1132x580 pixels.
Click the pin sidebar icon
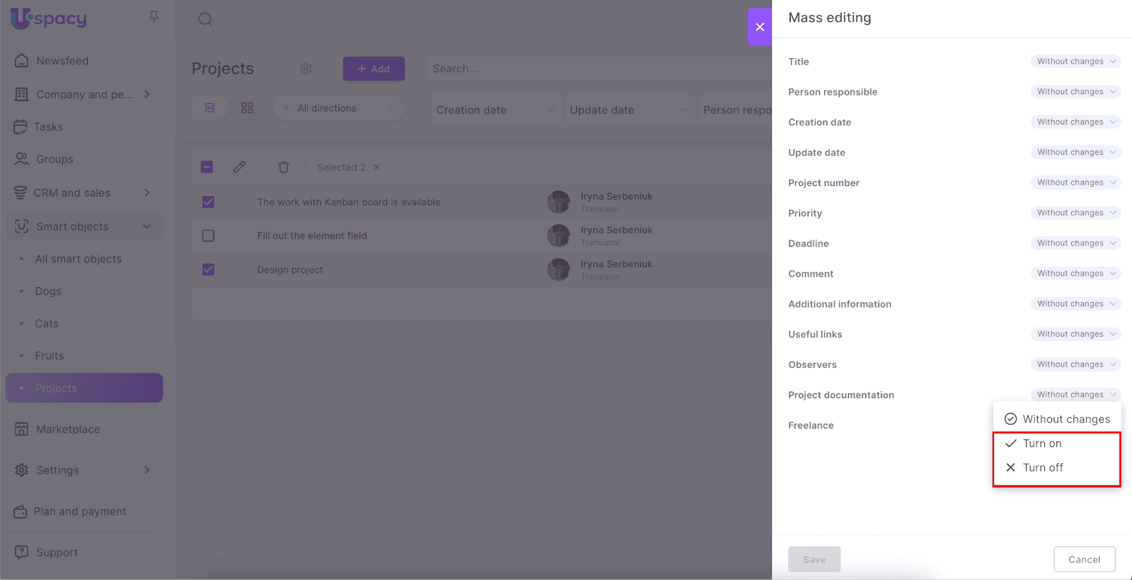154,16
